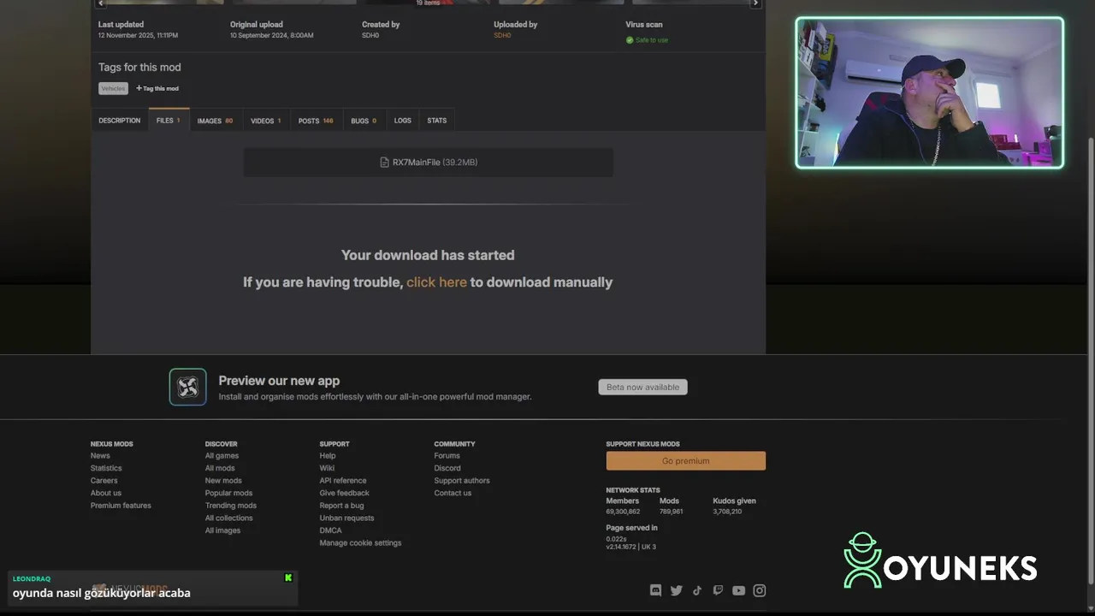This screenshot has width=1095, height=616.
Task: Click the RX7MainFile download bar
Action: click(429, 163)
